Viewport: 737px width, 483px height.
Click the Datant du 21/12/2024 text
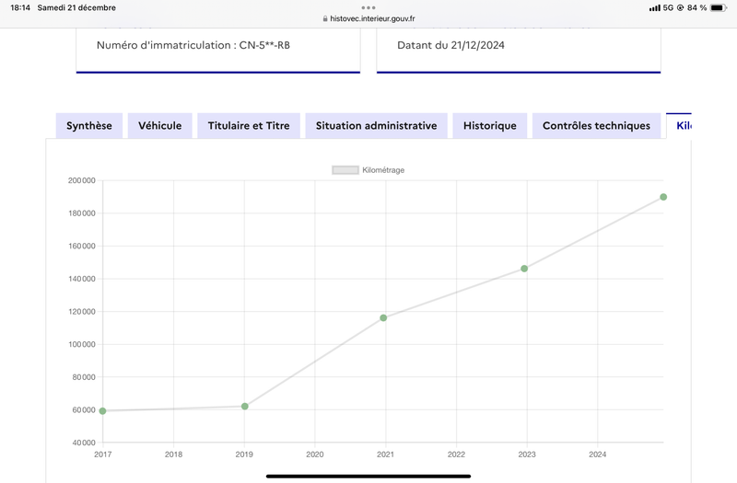click(x=450, y=45)
